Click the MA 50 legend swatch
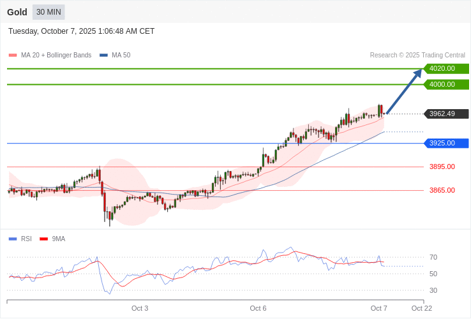This screenshot has height=319, width=471. pyautogui.click(x=103, y=56)
